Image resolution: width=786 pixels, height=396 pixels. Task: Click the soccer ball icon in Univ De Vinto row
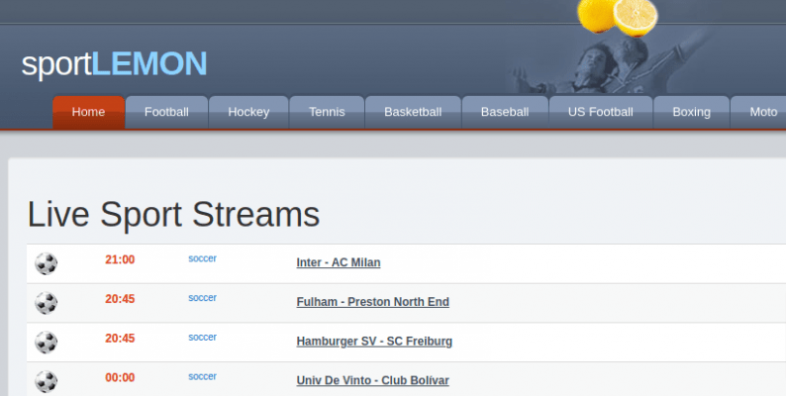point(47,381)
